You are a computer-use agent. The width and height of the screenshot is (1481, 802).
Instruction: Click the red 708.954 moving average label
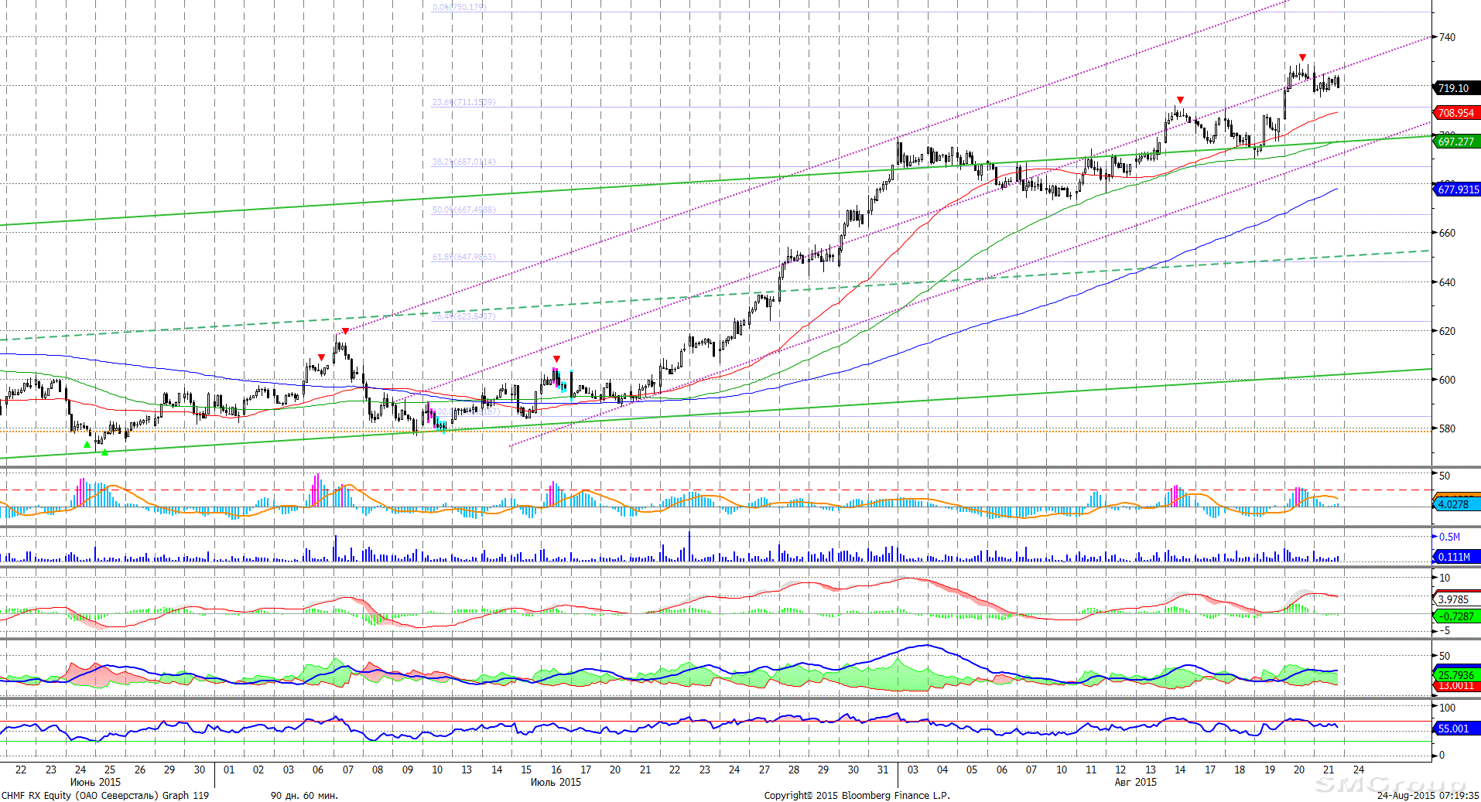(1456, 113)
